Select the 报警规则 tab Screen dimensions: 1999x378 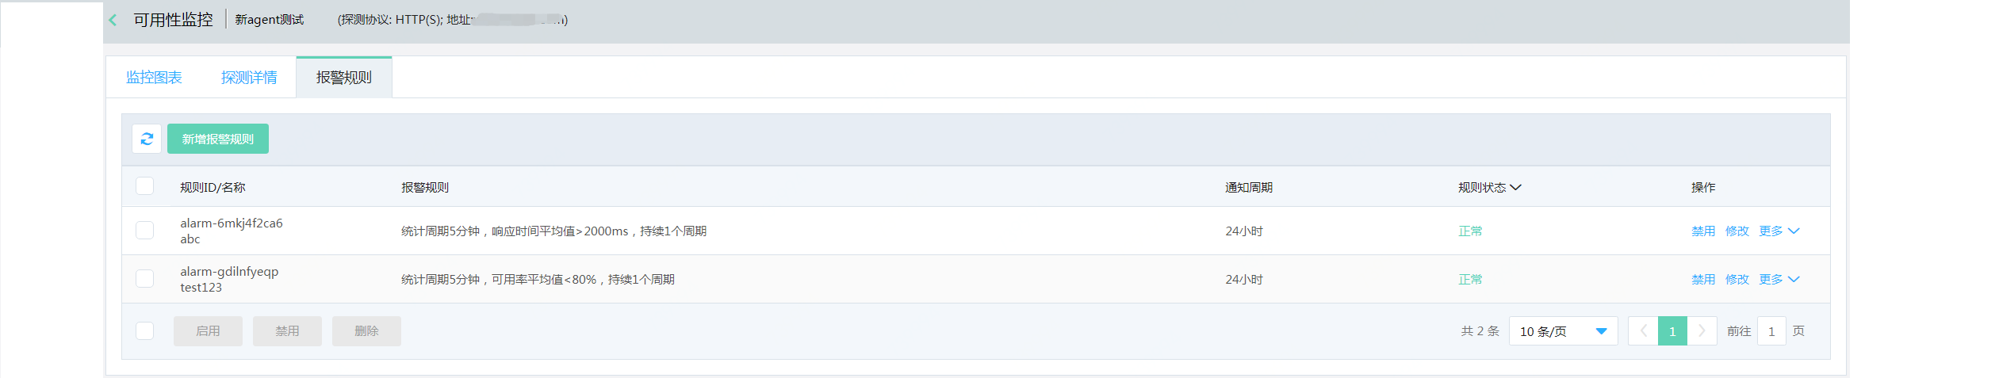[x=343, y=78]
